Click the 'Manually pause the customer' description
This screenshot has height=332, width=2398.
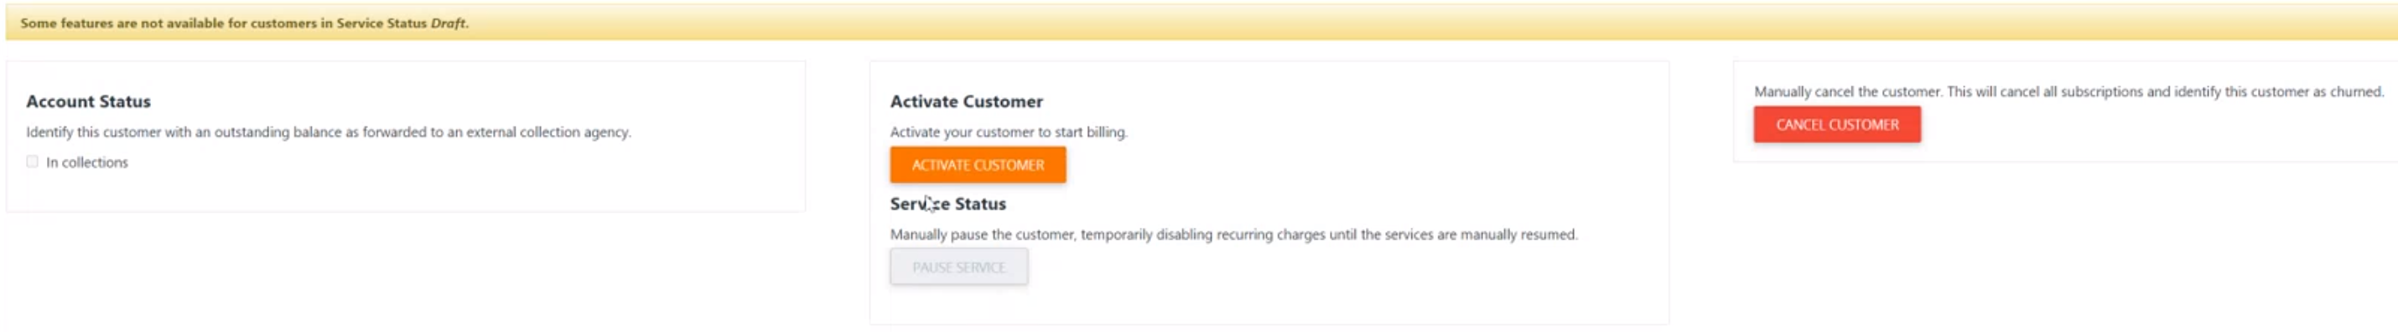[x=1233, y=235]
